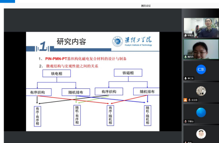This screenshot has width=219, height=143.
Task: Select the white flower profile avatar
Action: point(201,91)
